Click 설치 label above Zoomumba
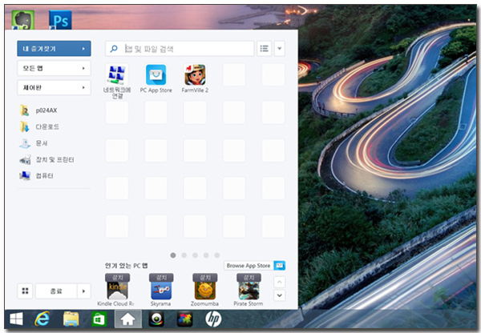 (205, 278)
